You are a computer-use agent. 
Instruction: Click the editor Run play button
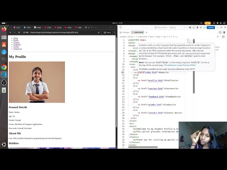point(184,28)
